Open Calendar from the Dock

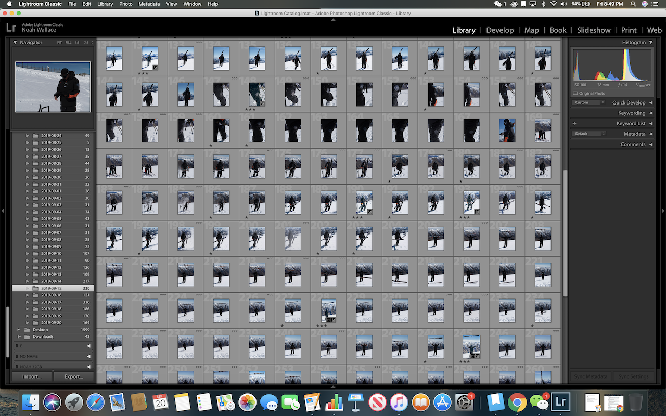pos(161,402)
